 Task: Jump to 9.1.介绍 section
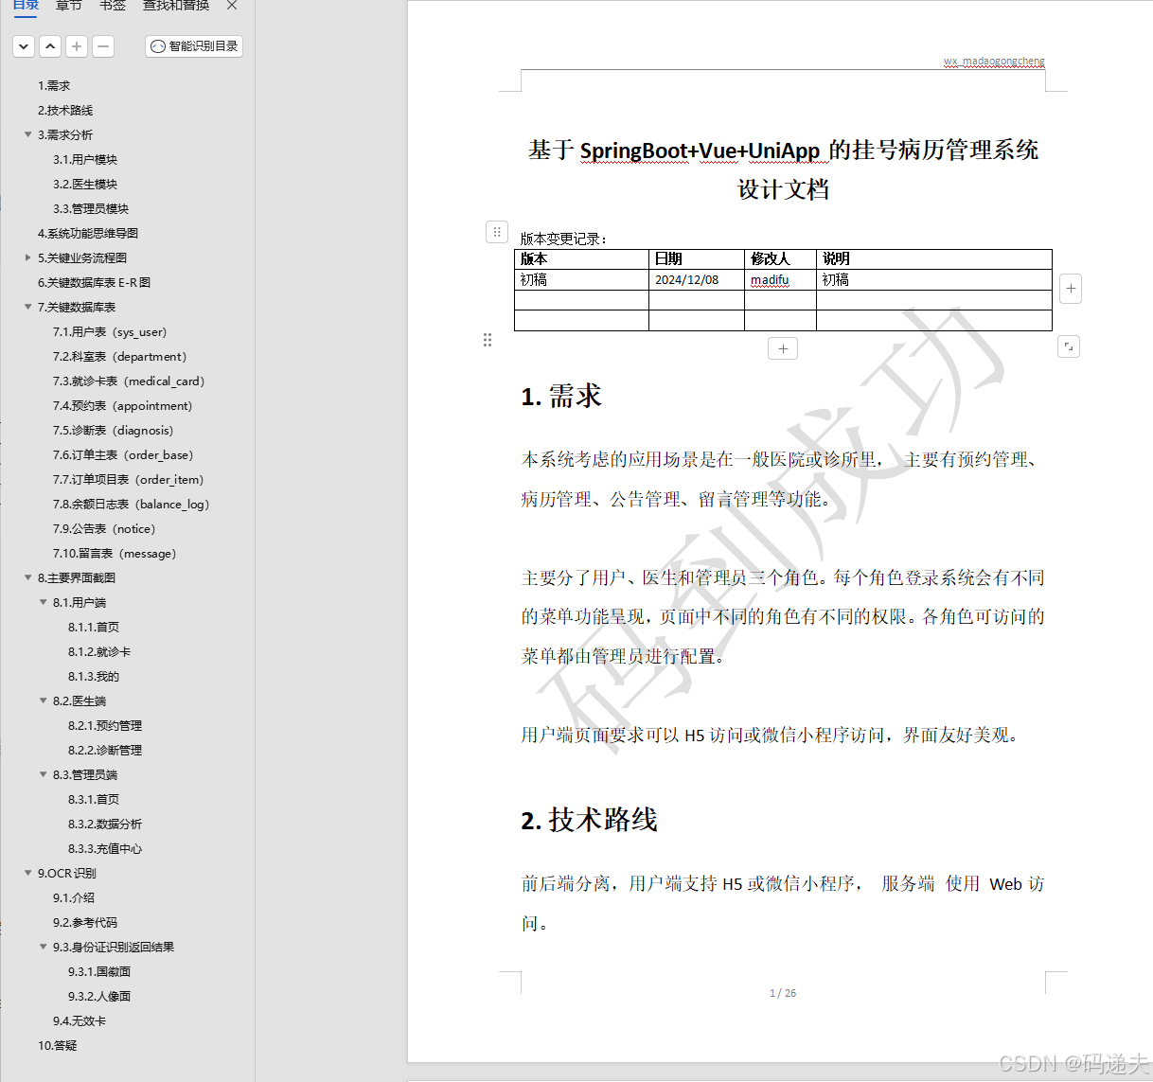point(74,897)
